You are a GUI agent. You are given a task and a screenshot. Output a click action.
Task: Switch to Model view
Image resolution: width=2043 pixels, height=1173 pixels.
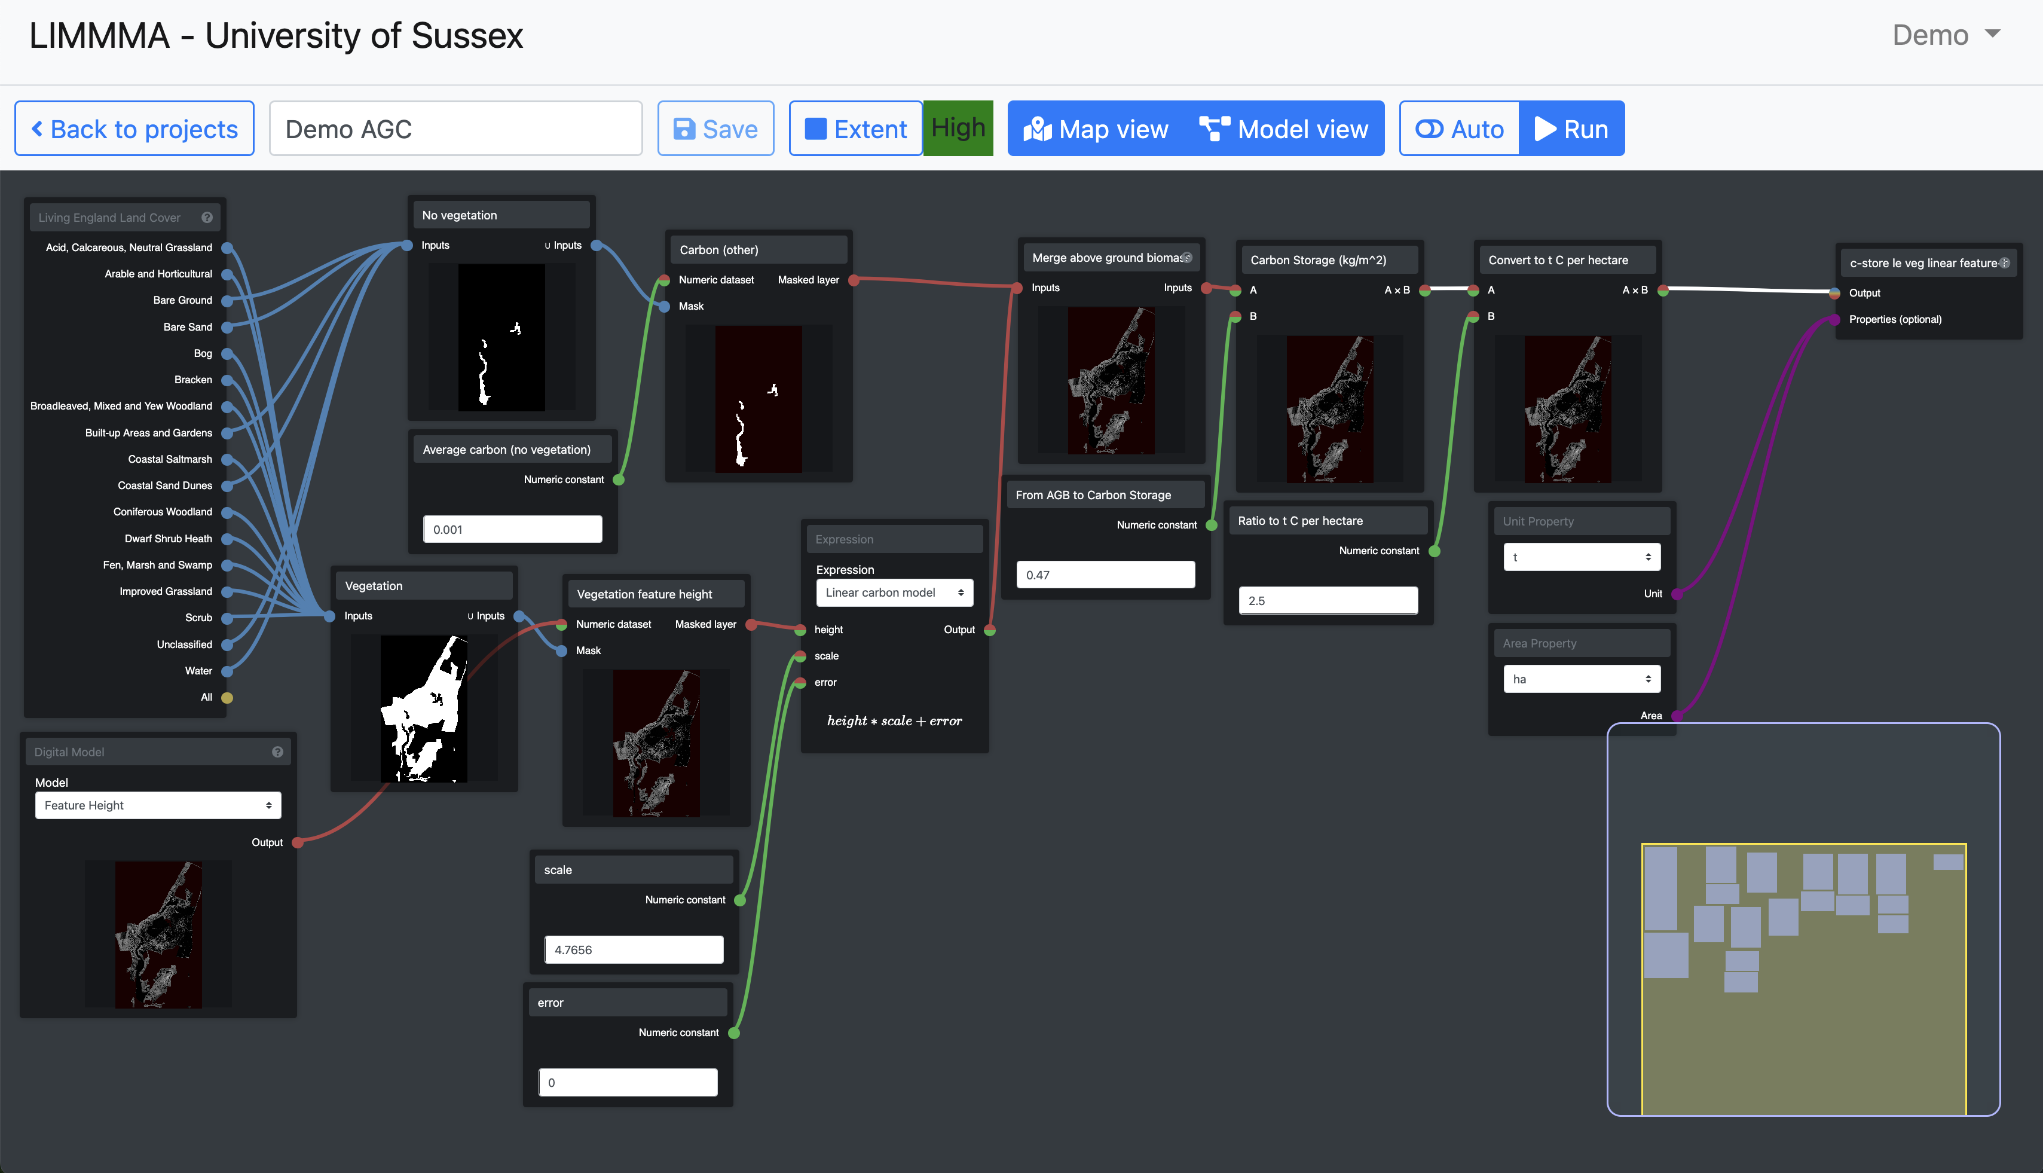tap(1284, 129)
